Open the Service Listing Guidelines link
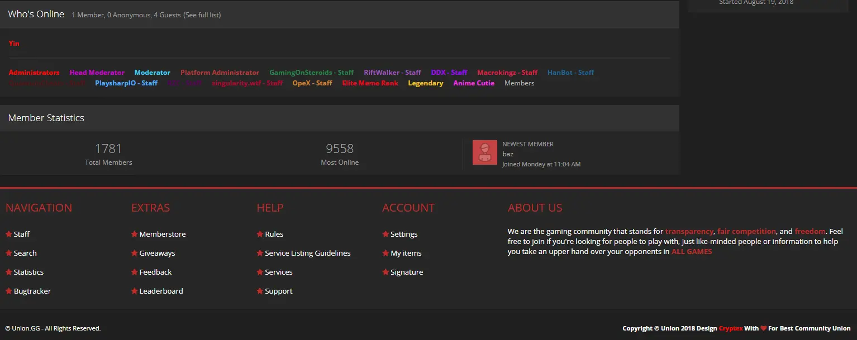The height and width of the screenshot is (340, 857). point(308,253)
